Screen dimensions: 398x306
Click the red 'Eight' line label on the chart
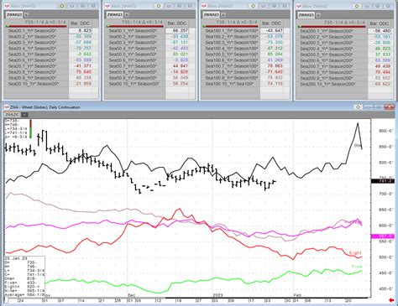click(355, 253)
